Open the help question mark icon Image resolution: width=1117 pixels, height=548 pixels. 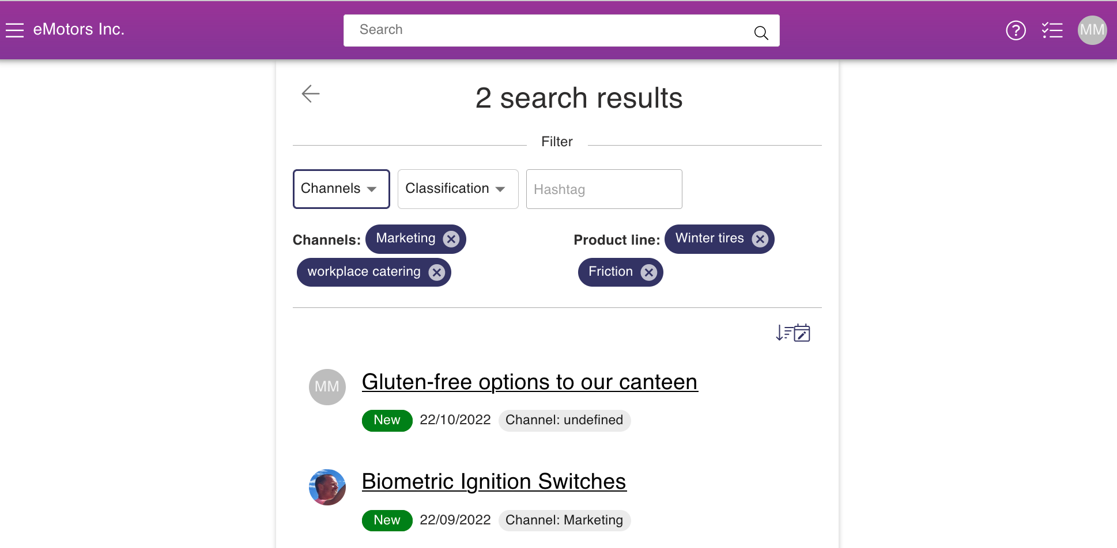pyautogui.click(x=1016, y=30)
